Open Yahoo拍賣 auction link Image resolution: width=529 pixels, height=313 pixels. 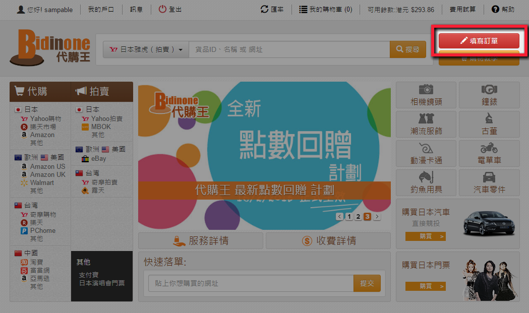106,119
